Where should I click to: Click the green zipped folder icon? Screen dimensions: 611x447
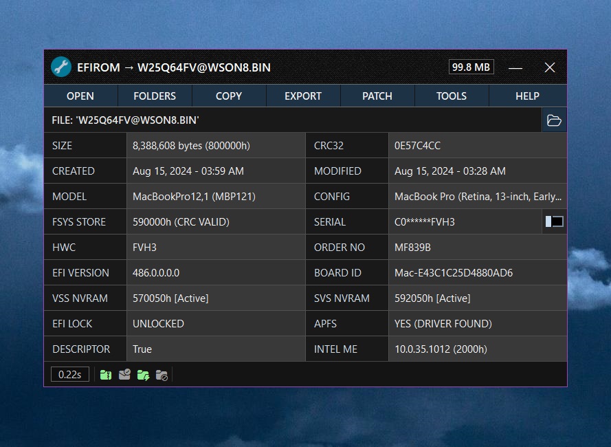point(106,375)
